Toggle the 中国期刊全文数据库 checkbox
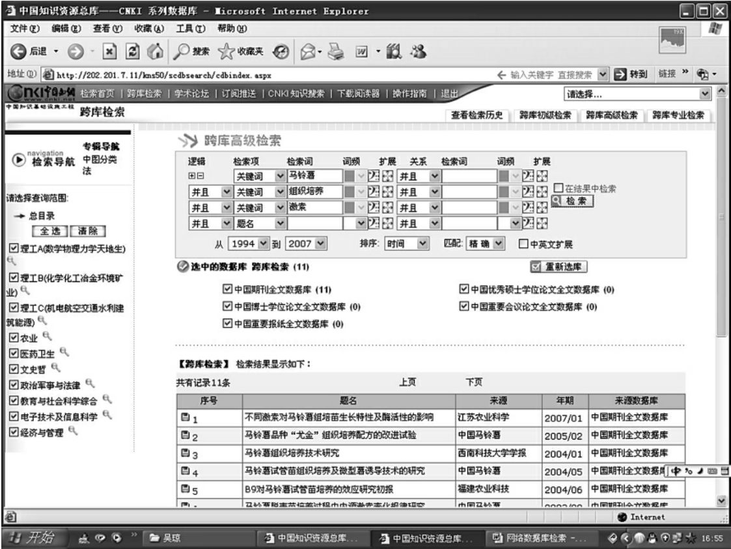The height and width of the screenshot is (549, 731). (x=227, y=289)
